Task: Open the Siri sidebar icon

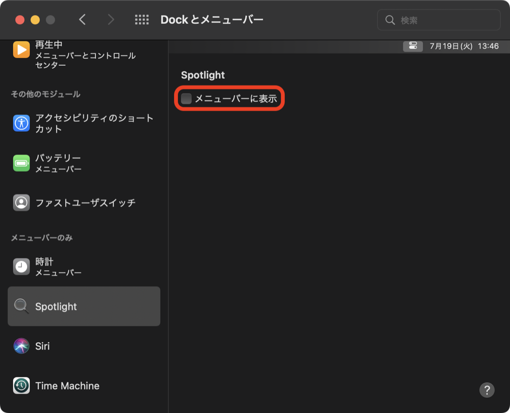Action: click(x=21, y=346)
